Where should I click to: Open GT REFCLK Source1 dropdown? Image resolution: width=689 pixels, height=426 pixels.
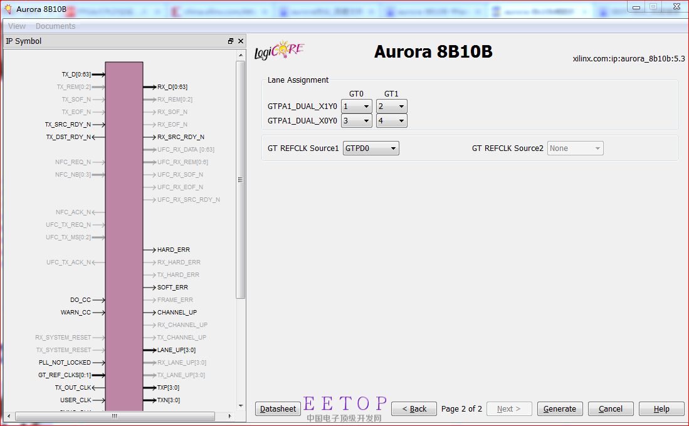371,148
